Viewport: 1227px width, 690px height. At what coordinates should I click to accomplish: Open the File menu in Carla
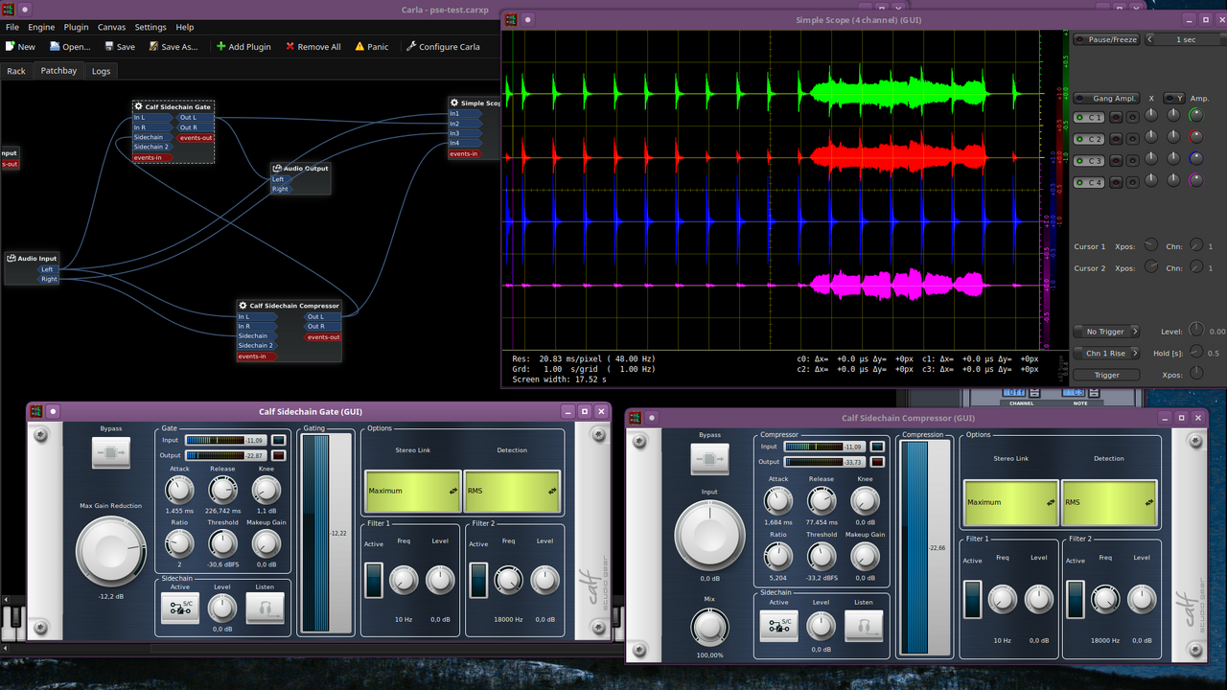pyautogui.click(x=12, y=27)
